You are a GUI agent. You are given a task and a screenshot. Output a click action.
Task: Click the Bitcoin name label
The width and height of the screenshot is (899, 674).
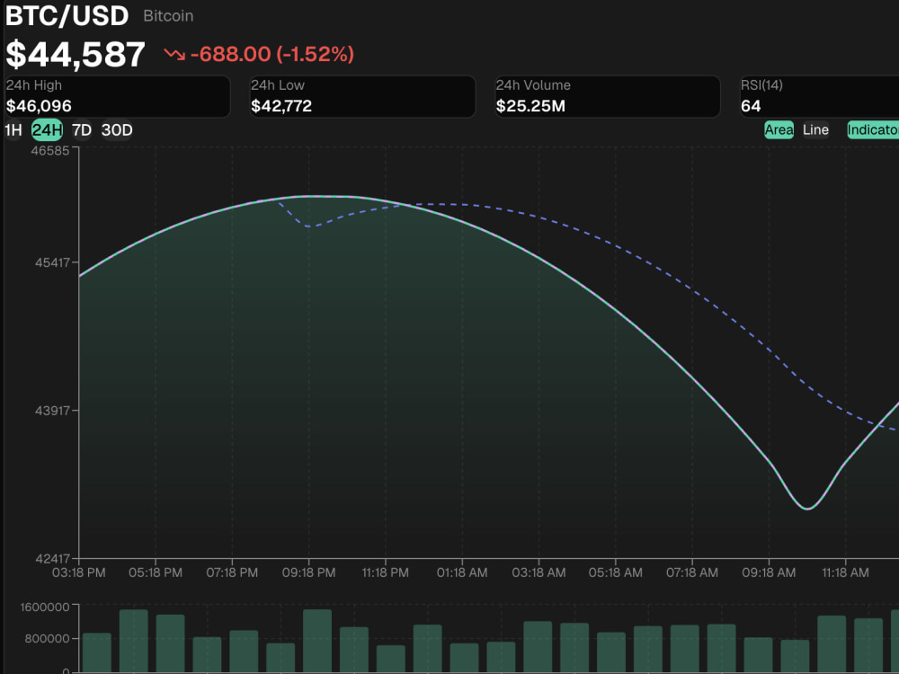click(168, 16)
